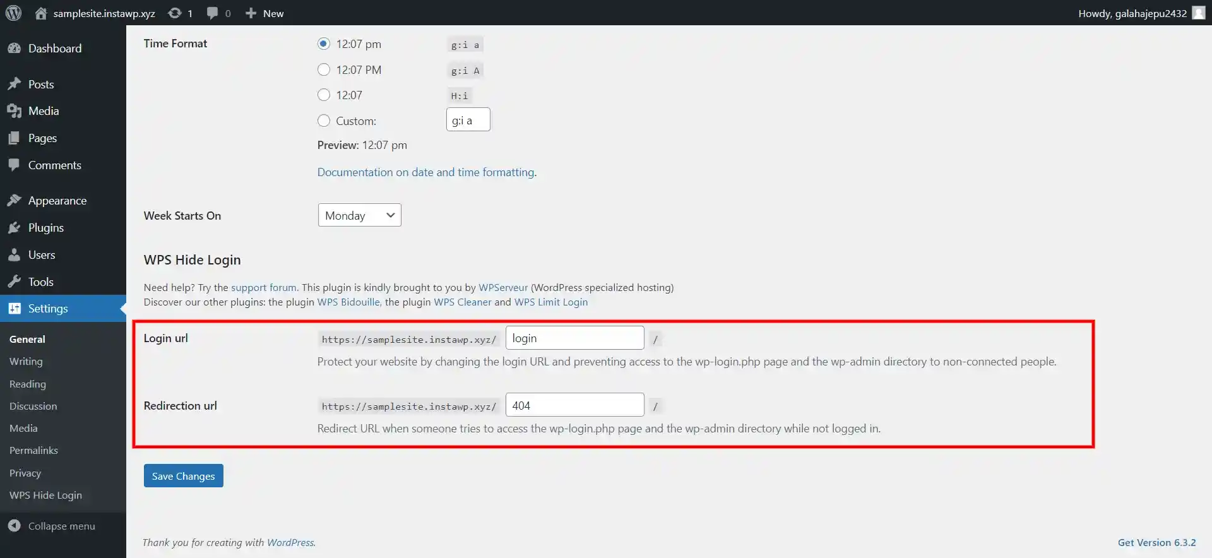Click the 'Preview: 12:07 pm' text
The image size is (1212, 558).
click(362, 145)
